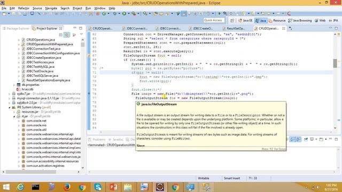Click the External Tools run icon
This screenshot has width=342, height=192.
pyautogui.click(x=134, y=14)
